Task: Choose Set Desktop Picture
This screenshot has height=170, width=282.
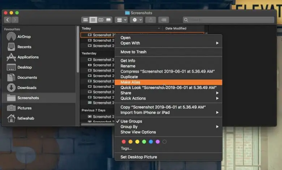Action: coord(168,157)
